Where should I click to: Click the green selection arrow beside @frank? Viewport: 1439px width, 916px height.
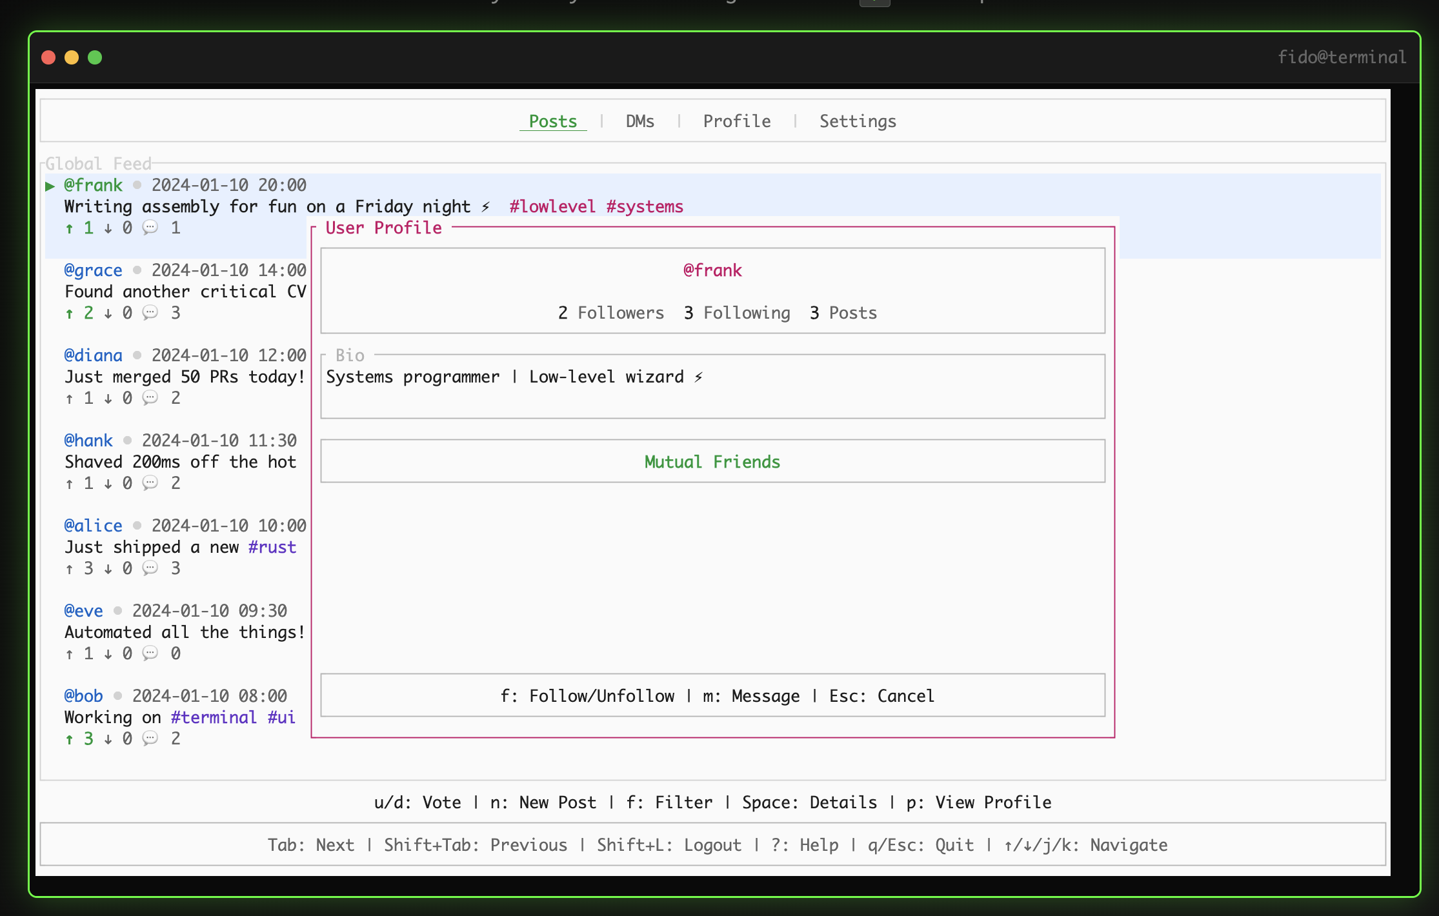click(50, 186)
